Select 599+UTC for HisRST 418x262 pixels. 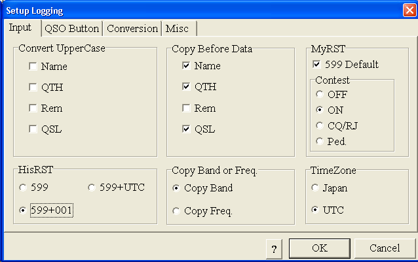(x=91, y=188)
